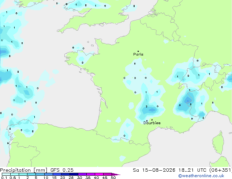Click the 1–2 mm legend swatch
This screenshot has width=232, height=179.
(23, 174)
